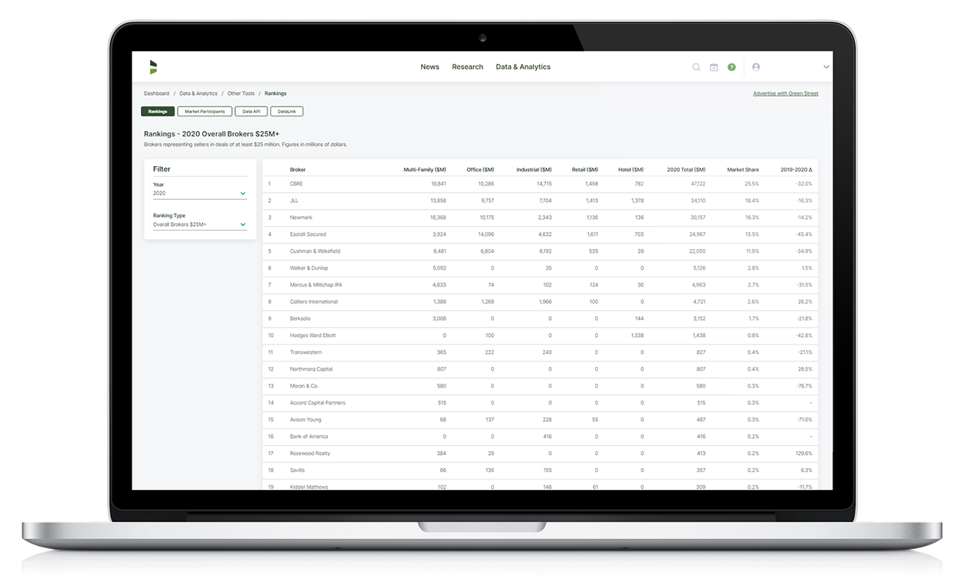Sort by the Market Share column header

coord(743,169)
